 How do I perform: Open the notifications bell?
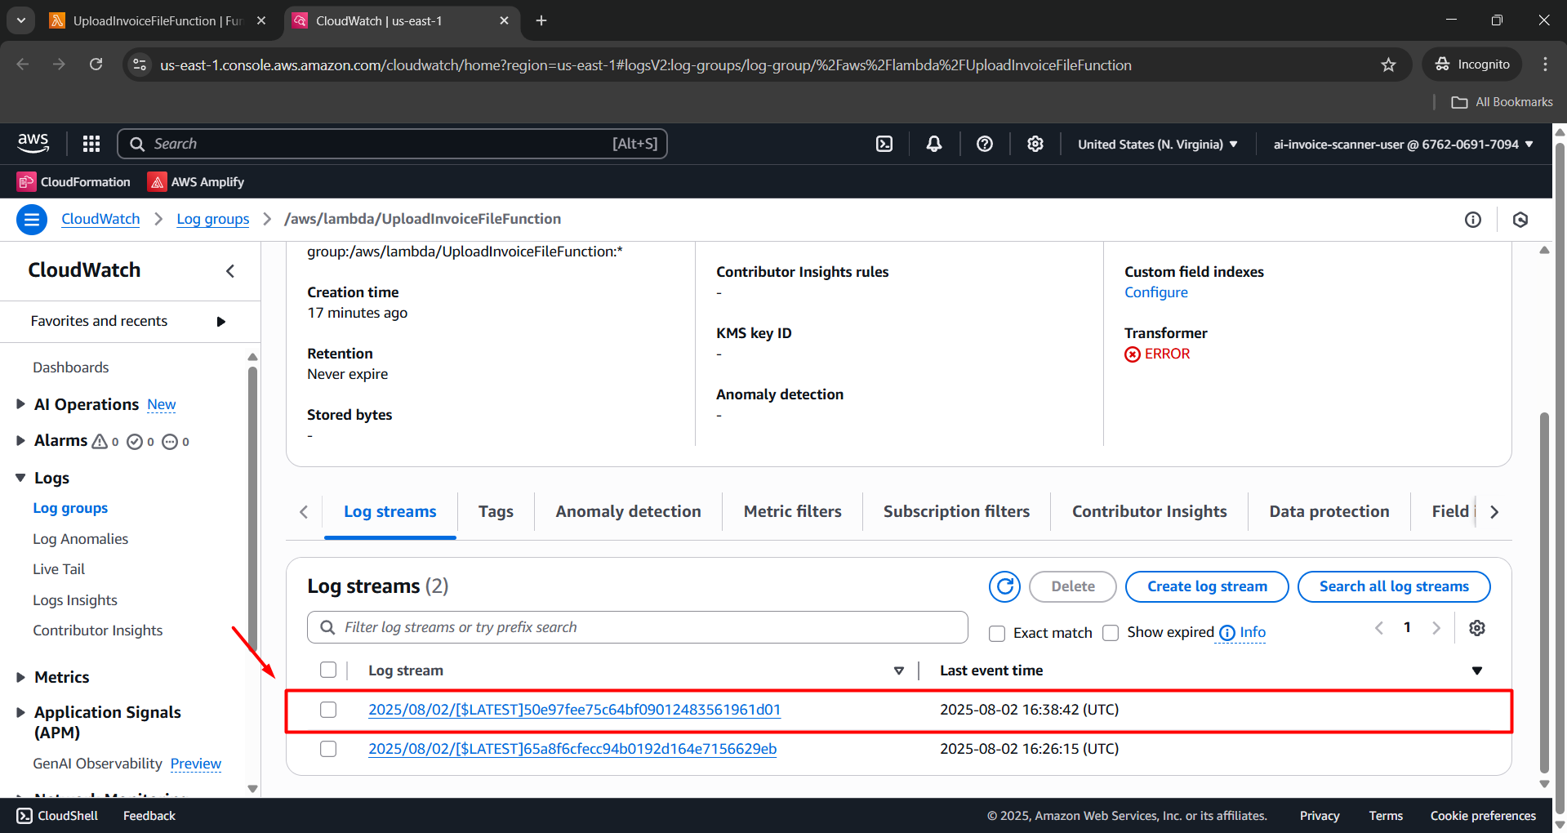click(933, 143)
